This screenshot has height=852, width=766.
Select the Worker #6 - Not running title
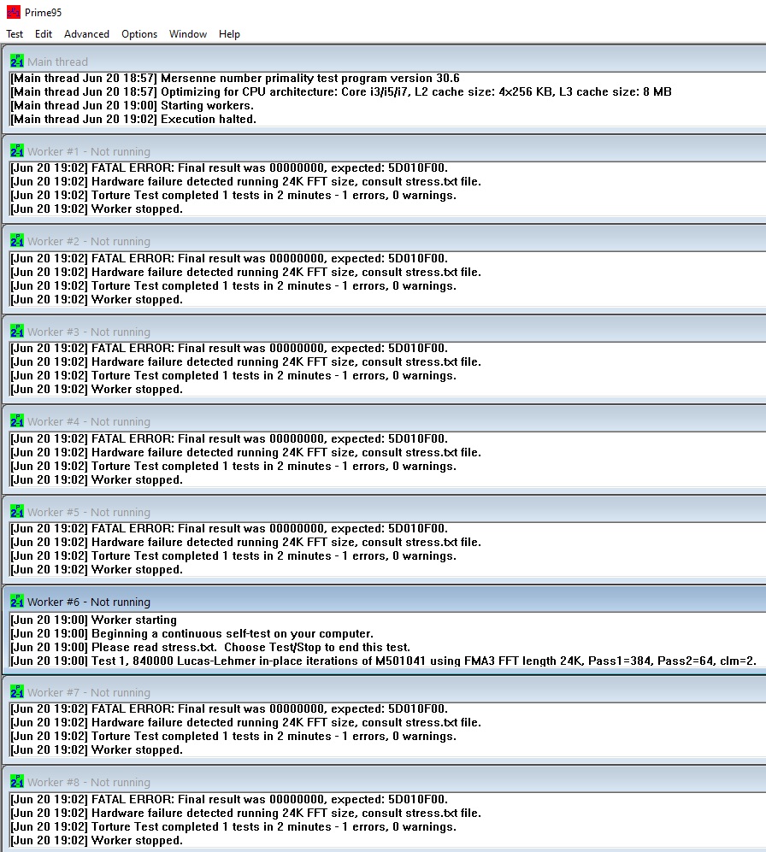89,602
